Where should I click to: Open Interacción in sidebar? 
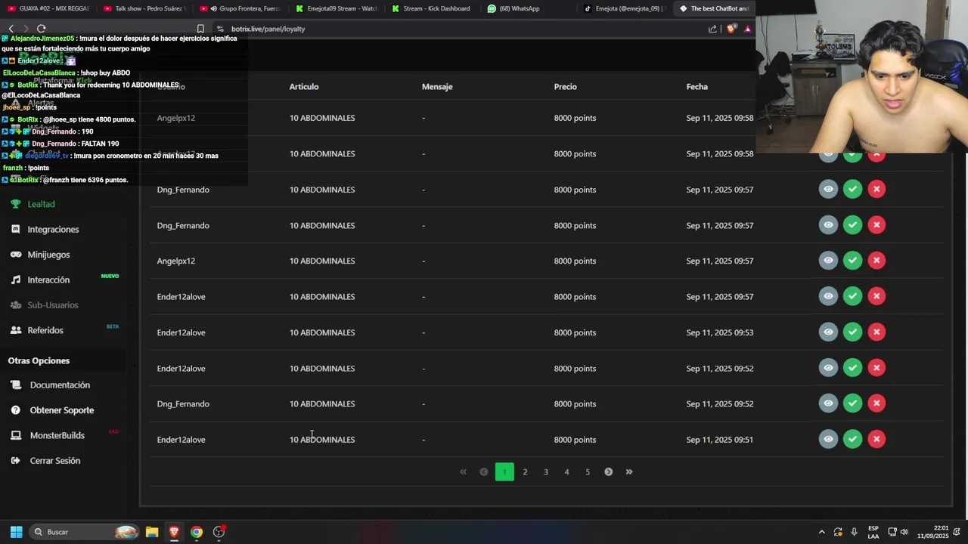[48, 280]
